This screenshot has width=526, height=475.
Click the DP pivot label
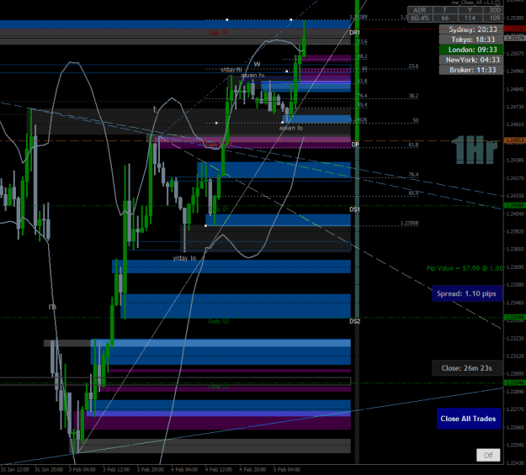pyautogui.click(x=355, y=144)
